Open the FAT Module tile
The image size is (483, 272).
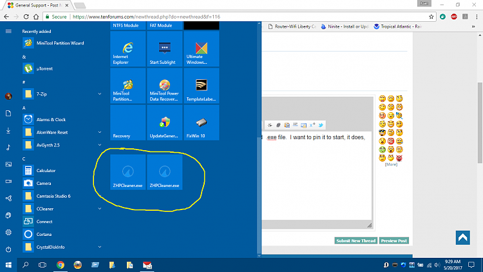(164, 26)
